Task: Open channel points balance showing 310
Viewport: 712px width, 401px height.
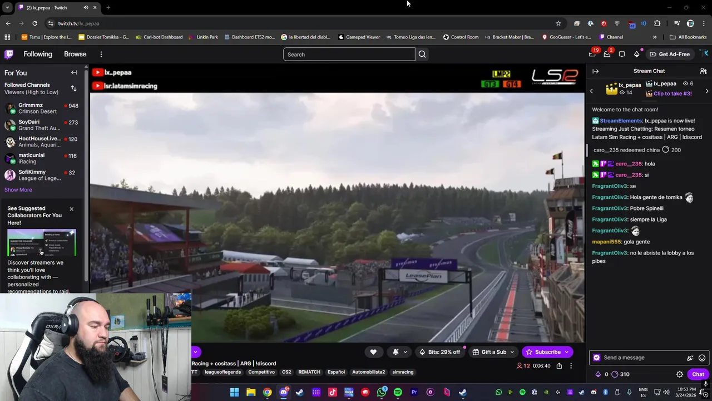Action: [x=620, y=374]
